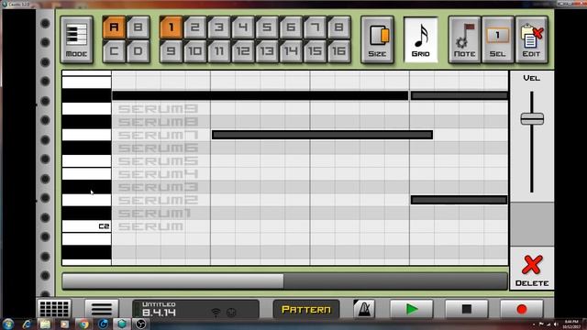Open File Explorer from the taskbar
This screenshot has height=330, width=587.
tap(45, 324)
